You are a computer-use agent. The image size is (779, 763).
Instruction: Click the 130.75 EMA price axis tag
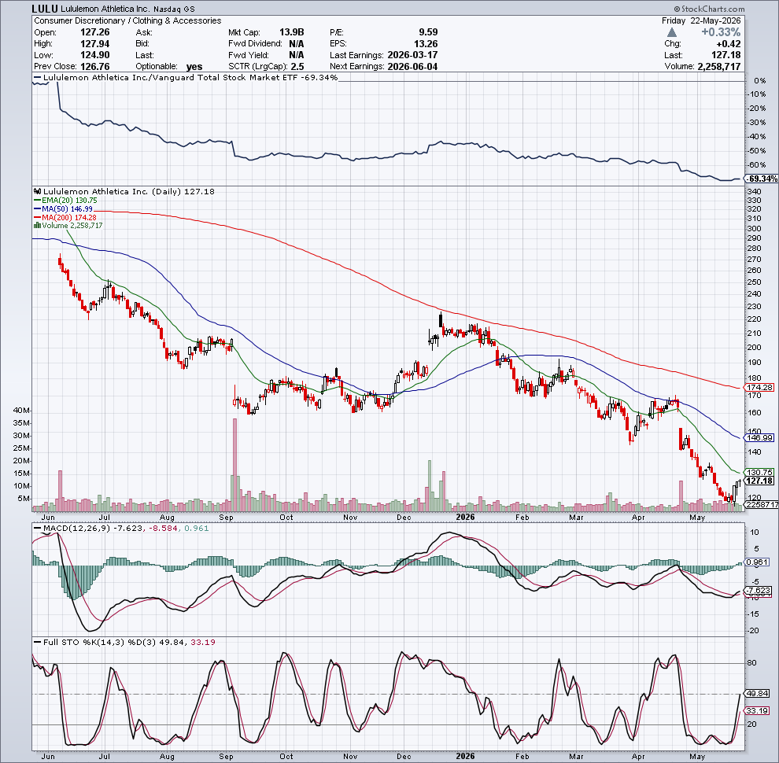(759, 473)
